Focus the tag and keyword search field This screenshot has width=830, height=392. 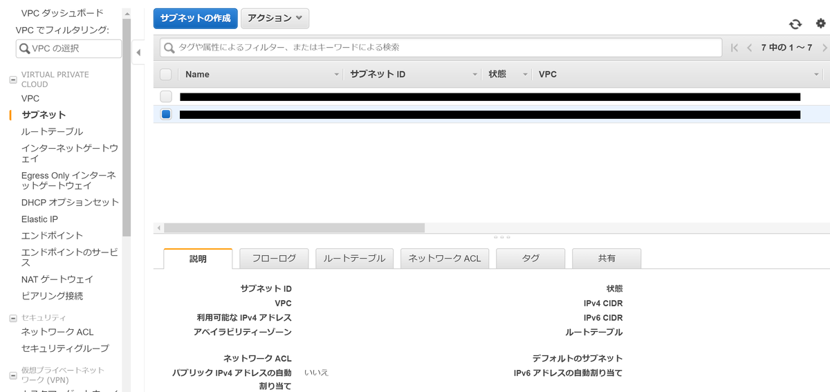coord(441,48)
